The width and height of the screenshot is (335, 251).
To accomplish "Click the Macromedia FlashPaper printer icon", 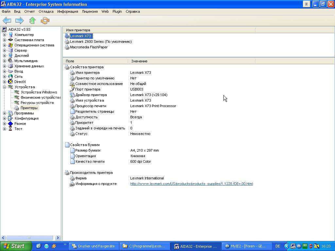I will tap(67, 47).
